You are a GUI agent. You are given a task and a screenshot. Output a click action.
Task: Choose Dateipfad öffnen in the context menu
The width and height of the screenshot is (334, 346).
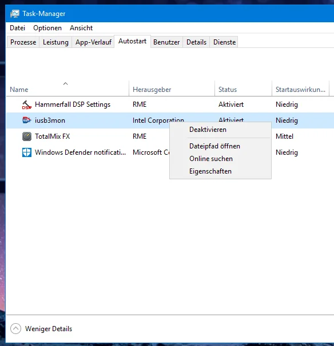pyautogui.click(x=220, y=146)
